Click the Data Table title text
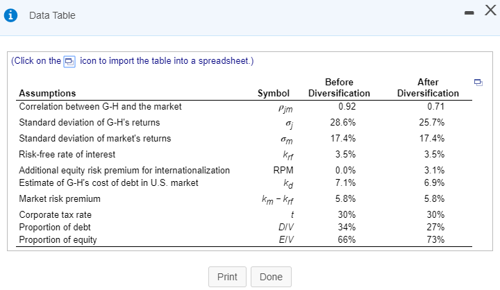This screenshot has width=500, height=290. tap(52, 15)
